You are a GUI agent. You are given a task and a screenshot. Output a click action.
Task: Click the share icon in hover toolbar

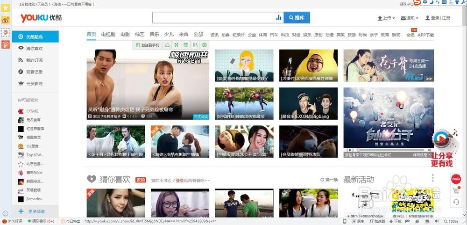point(195,45)
